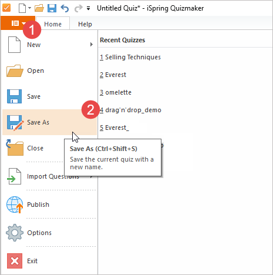273x275 pixels.
Task: Click the Undo arrow in title bar
Action: pos(65,8)
